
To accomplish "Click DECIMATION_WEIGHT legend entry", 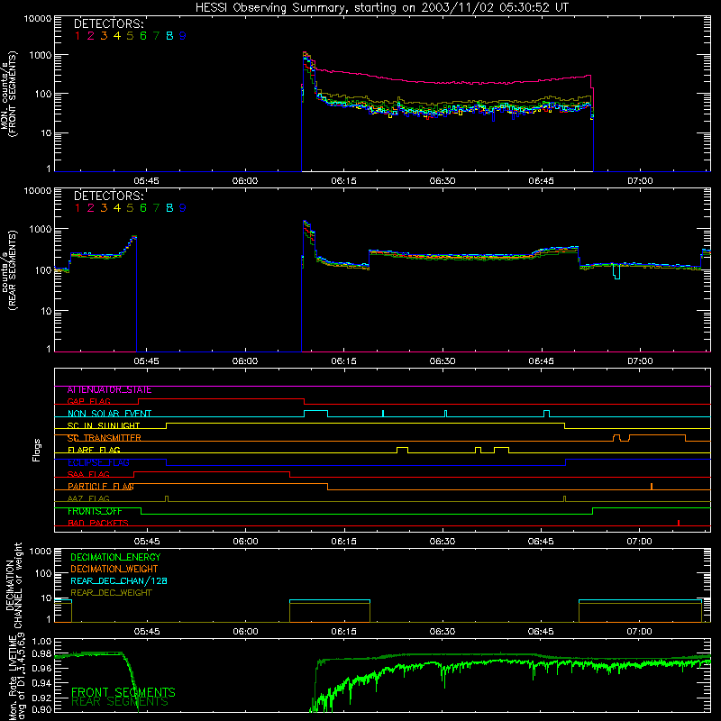I will pyautogui.click(x=114, y=570).
